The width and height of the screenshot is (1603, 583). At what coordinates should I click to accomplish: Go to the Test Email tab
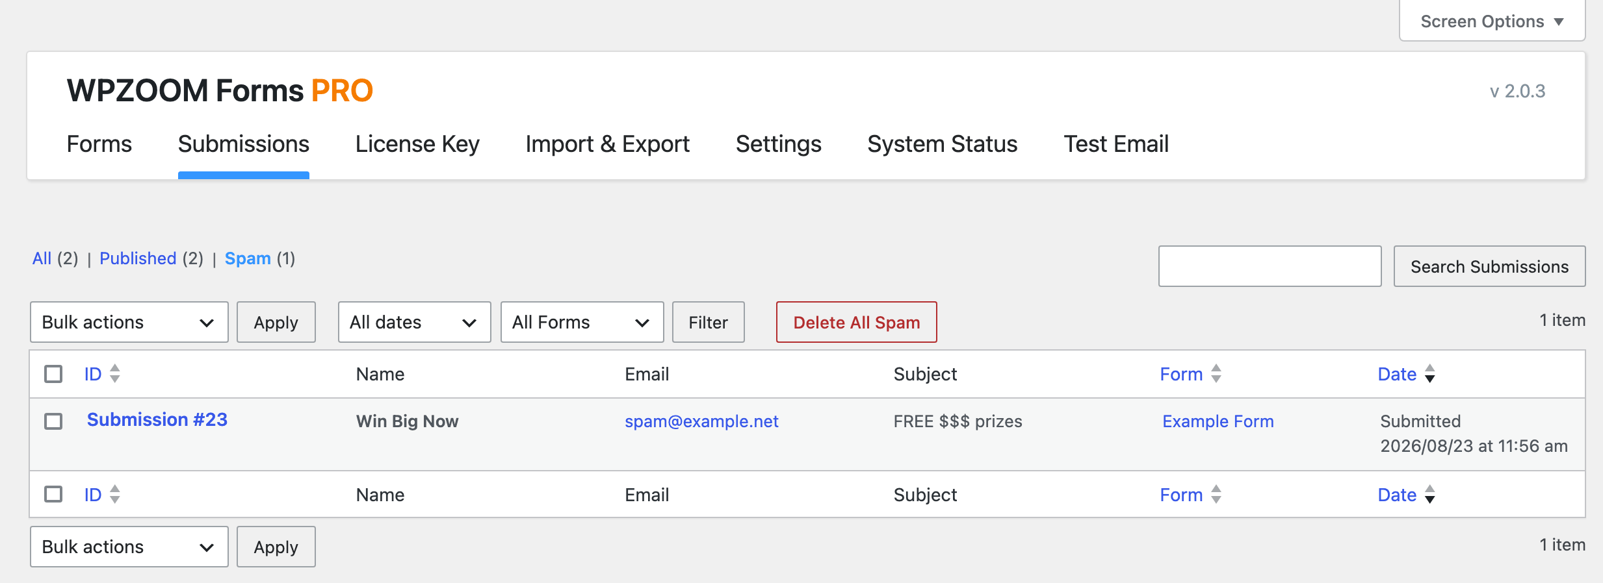pos(1116,144)
